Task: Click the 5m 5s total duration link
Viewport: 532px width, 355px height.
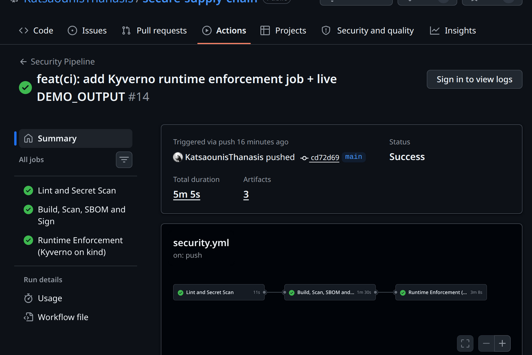Action: point(187,194)
